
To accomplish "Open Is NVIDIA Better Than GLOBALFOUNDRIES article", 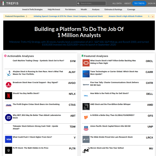I will 112,115.
